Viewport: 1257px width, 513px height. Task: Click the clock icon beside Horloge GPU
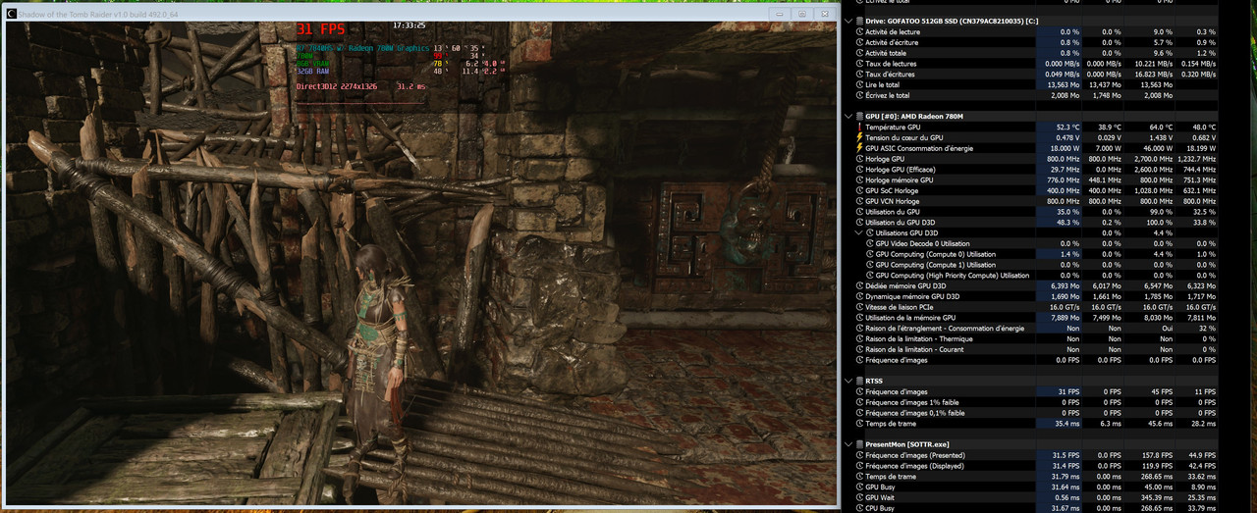coord(860,159)
